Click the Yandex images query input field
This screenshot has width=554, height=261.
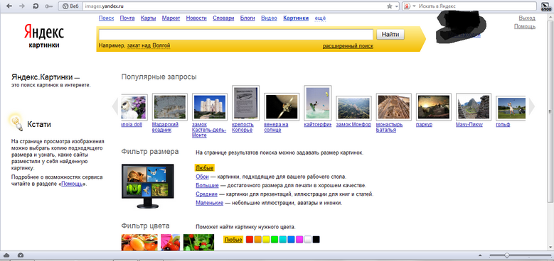pyautogui.click(x=235, y=35)
